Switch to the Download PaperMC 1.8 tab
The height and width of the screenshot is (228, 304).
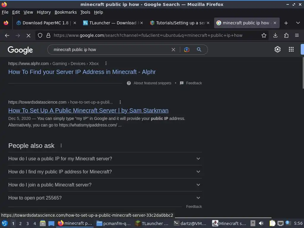click(x=46, y=23)
